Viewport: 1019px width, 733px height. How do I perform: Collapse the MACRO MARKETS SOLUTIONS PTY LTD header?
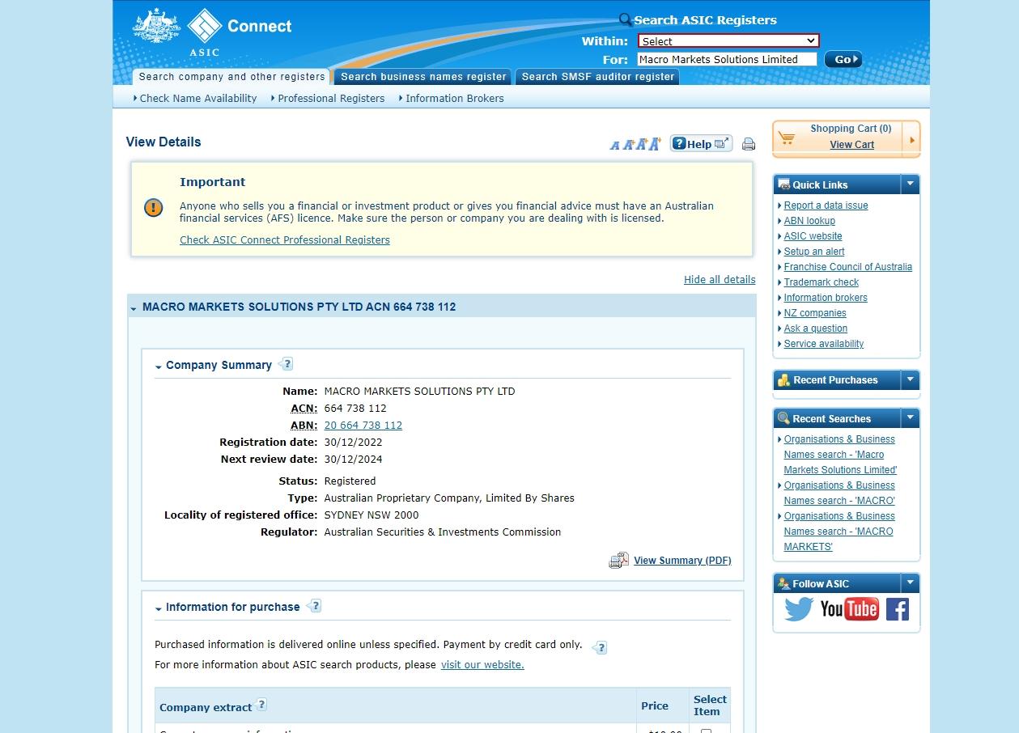pyautogui.click(x=133, y=307)
